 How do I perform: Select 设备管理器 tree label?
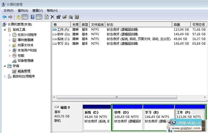coord(26,61)
